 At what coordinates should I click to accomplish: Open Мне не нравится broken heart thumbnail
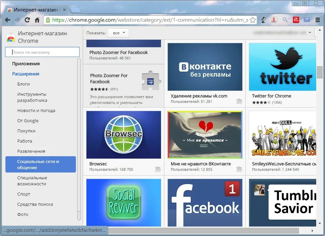pos(205,135)
